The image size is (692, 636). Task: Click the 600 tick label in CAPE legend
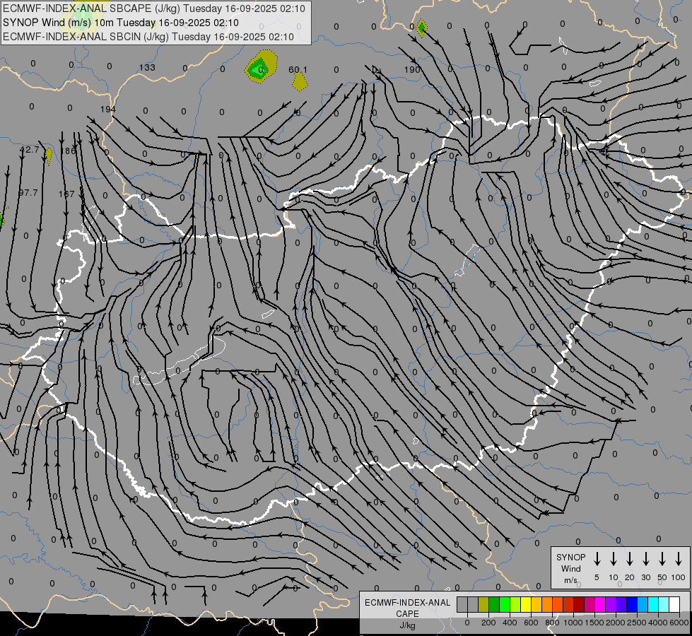pos(531,623)
